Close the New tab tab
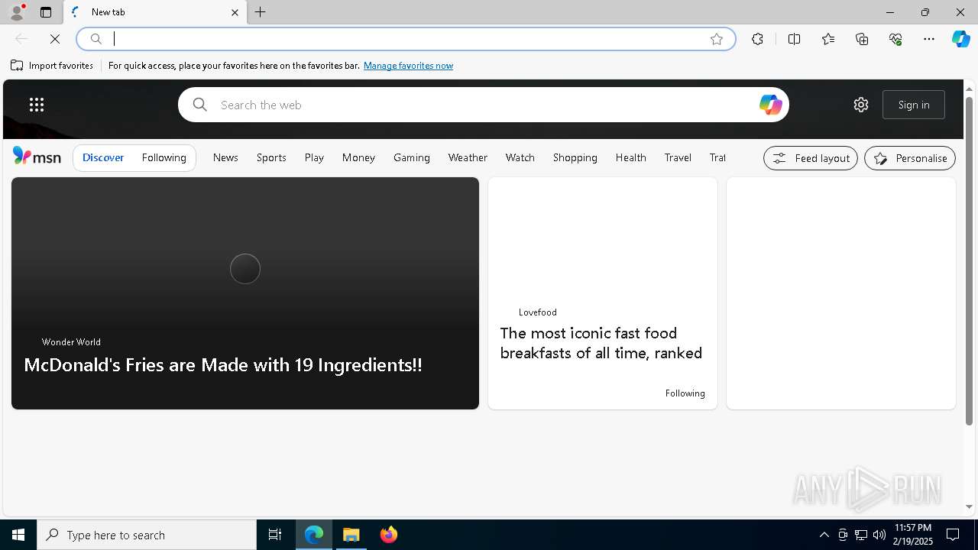978x550 pixels. tap(235, 12)
